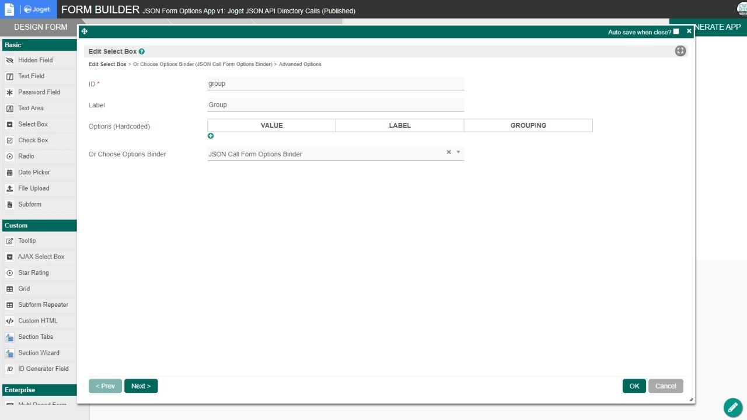The height and width of the screenshot is (420, 747).
Task: Click the fullscreen icon in the dialog header
Action: [x=680, y=51]
